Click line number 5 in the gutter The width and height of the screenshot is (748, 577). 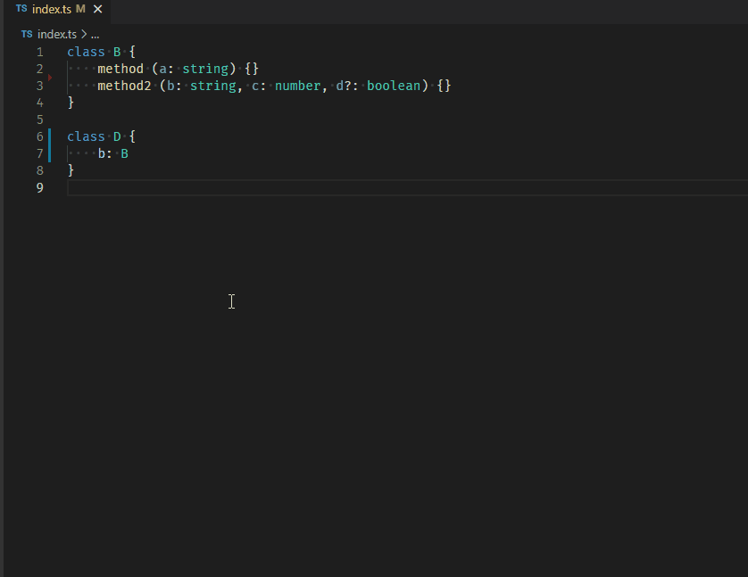[40, 120]
